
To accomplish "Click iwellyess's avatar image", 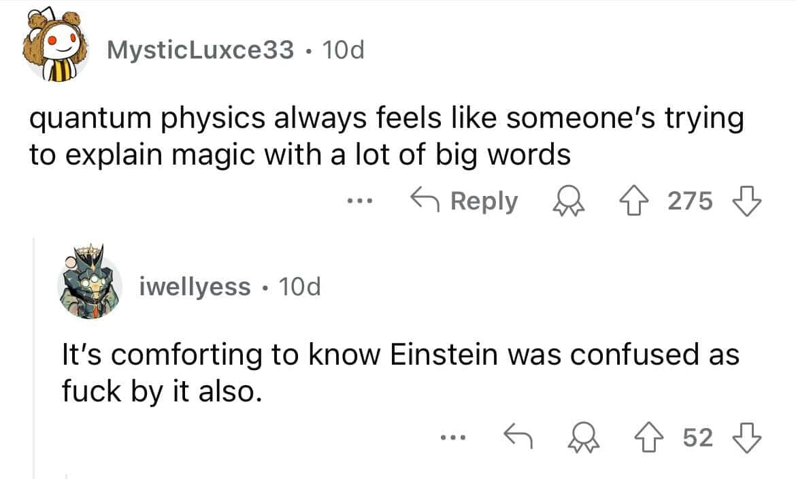I will tap(90, 287).
